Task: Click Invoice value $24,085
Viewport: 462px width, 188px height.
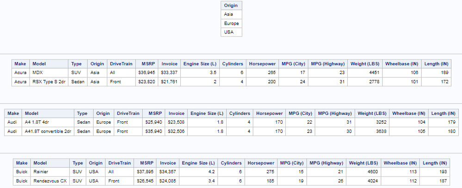Action: point(168,181)
